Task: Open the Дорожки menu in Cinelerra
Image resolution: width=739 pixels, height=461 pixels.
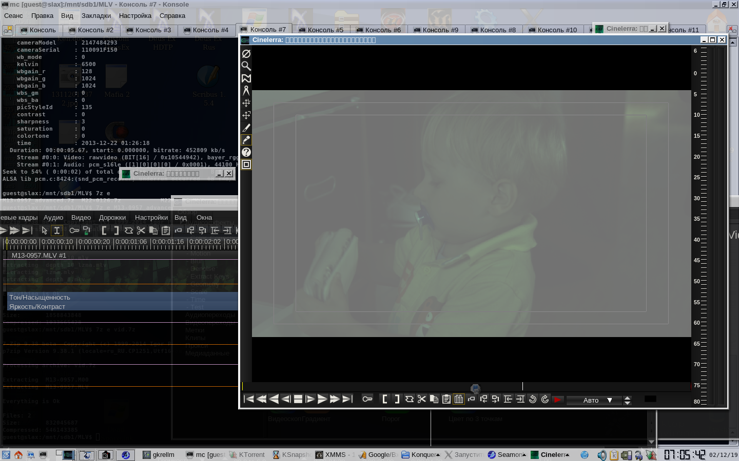Action: click(x=112, y=217)
